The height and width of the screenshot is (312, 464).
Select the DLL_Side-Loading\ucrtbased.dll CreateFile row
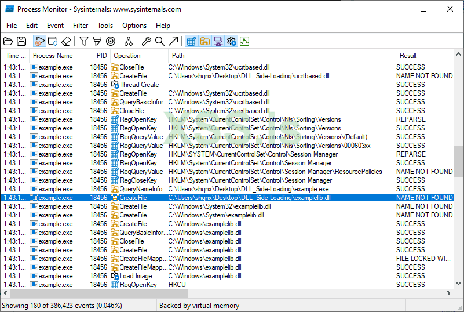point(227,76)
